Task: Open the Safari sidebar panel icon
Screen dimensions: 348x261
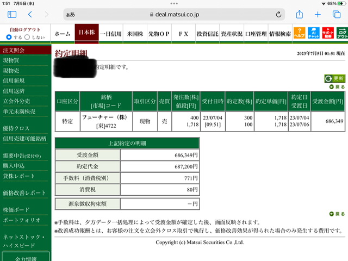Action: 12,15
